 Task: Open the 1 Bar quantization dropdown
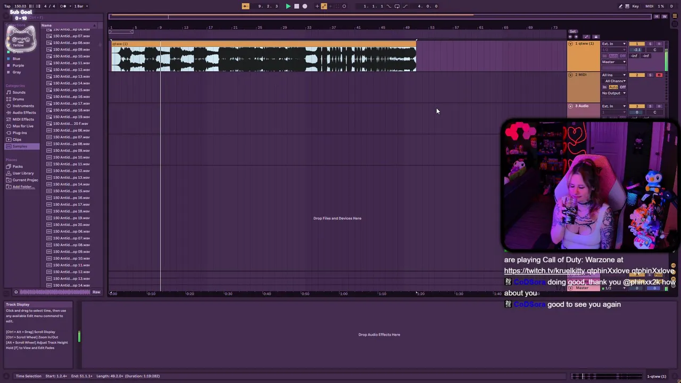tap(81, 6)
